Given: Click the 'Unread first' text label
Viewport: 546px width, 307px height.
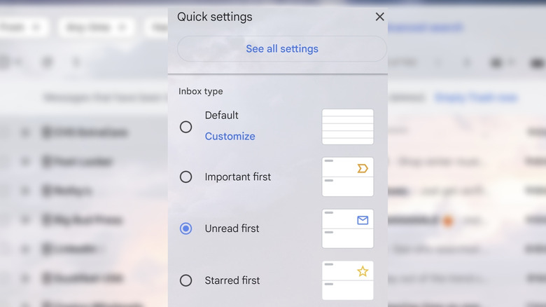Looking at the screenshot, I should point(232,228).
